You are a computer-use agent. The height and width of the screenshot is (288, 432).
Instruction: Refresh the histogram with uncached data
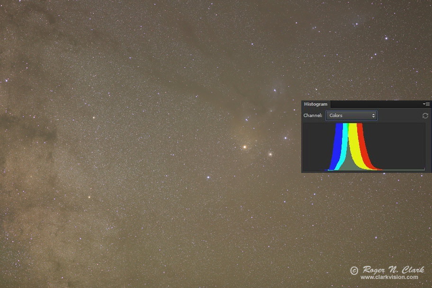click(x=425, y=116)
